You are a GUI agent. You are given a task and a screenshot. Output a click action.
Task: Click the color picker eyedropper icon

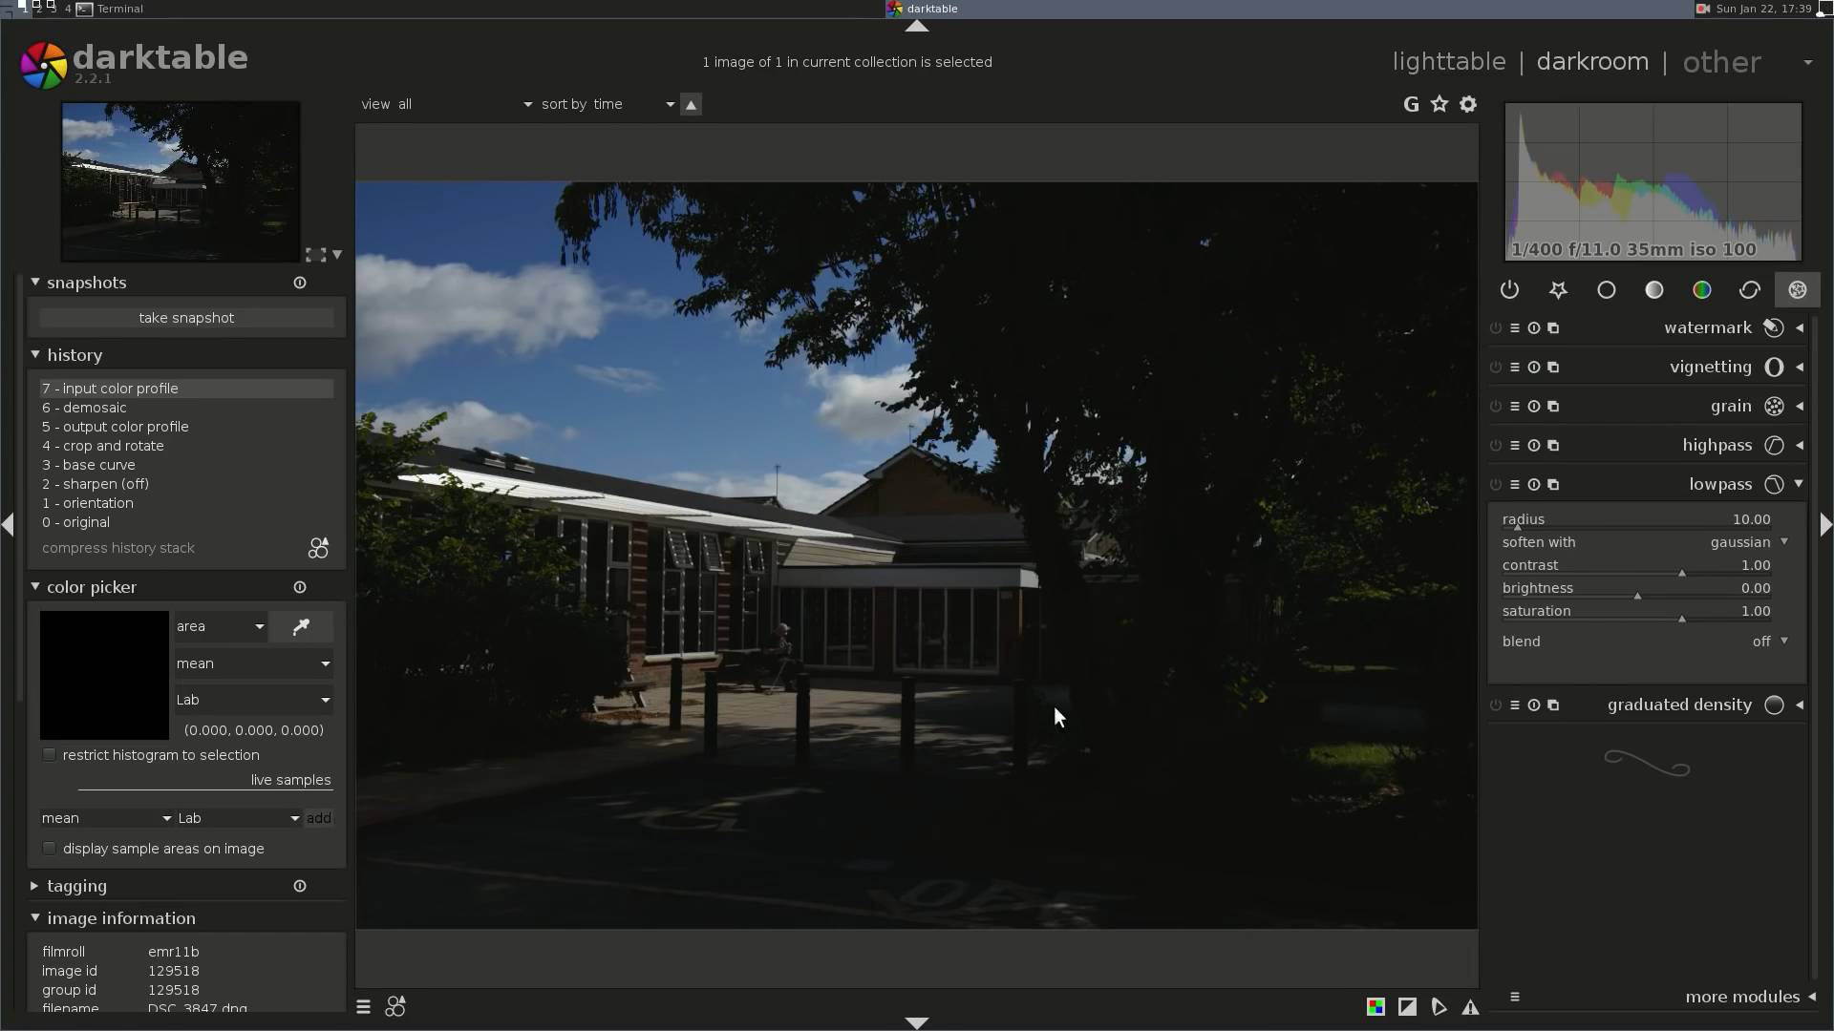301,627
